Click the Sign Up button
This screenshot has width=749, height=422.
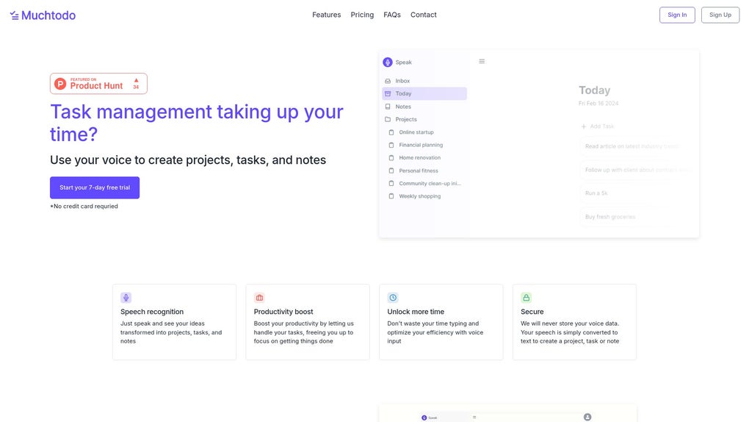(720, 15)
